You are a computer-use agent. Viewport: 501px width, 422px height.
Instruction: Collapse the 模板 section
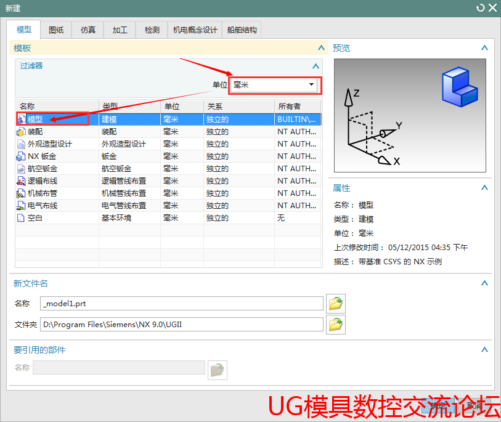pos(321,48)
